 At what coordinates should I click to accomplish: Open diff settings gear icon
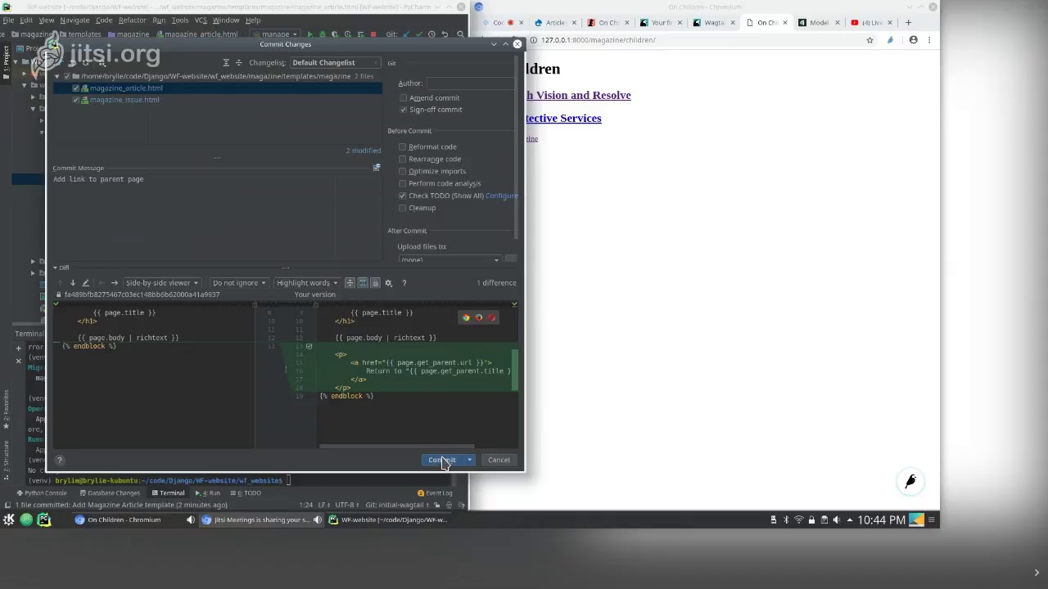coord(389,283)
